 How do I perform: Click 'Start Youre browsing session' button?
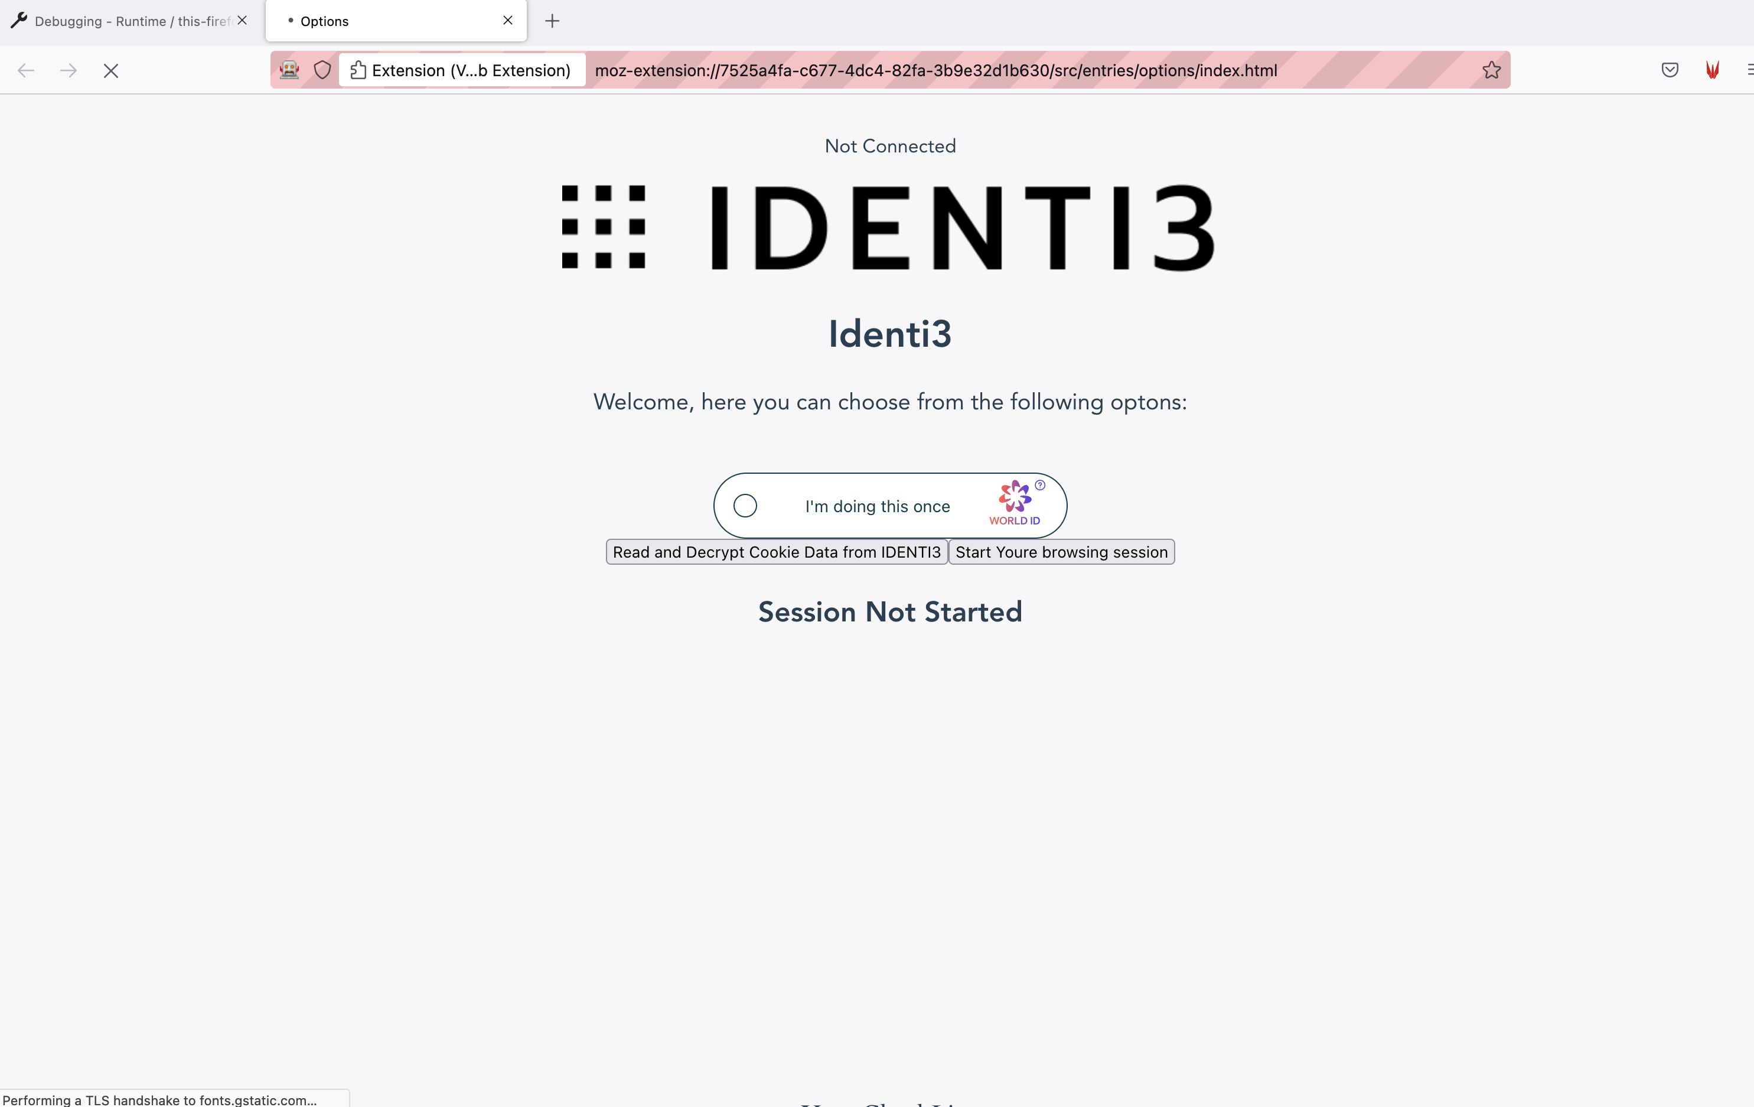click(1061, 551)
